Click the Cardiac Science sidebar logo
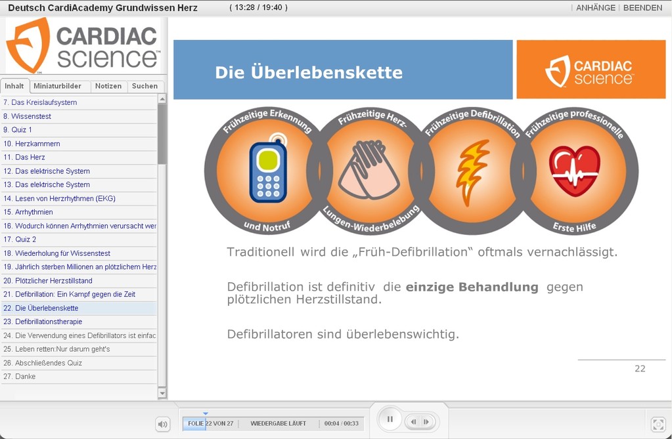 pyautogui.click(x=83, y=45)
